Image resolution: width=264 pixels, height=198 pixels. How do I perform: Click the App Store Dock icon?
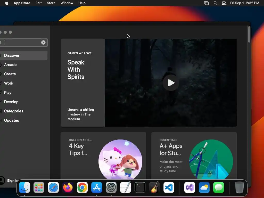pos(97,187)
